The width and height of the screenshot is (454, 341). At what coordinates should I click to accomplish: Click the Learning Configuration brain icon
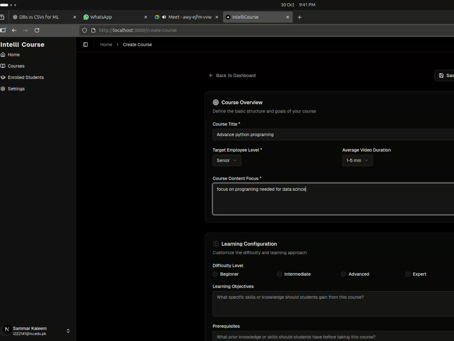(216, 244)
